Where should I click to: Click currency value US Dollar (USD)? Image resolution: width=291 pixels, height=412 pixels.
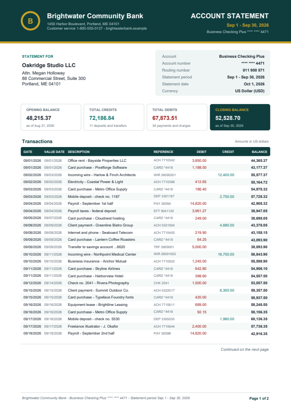click(x=250, y=91)
